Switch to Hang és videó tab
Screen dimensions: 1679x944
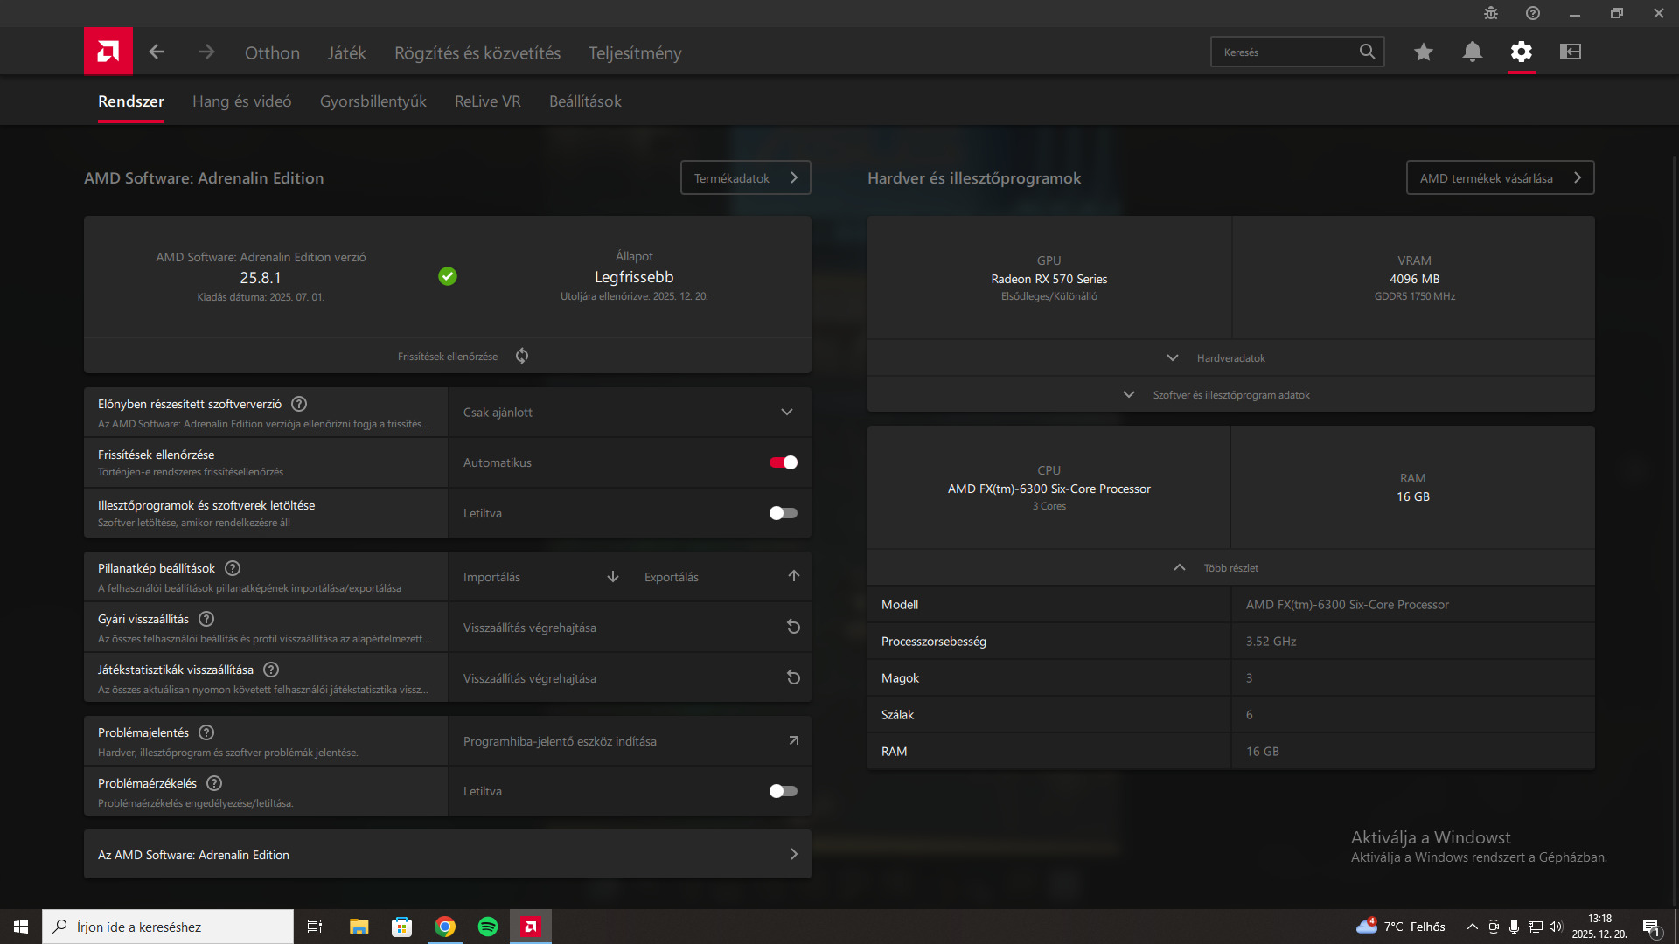coord(241,101)
